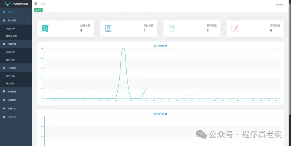Click the peak of the 用户活跃度 curve
This screenshot has height=146, width=291.
pyautogui.click(x=123, y=49)
